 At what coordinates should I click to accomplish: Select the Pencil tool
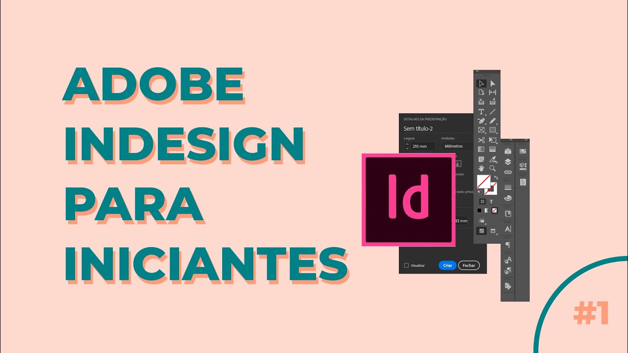(x=493, y=121)
